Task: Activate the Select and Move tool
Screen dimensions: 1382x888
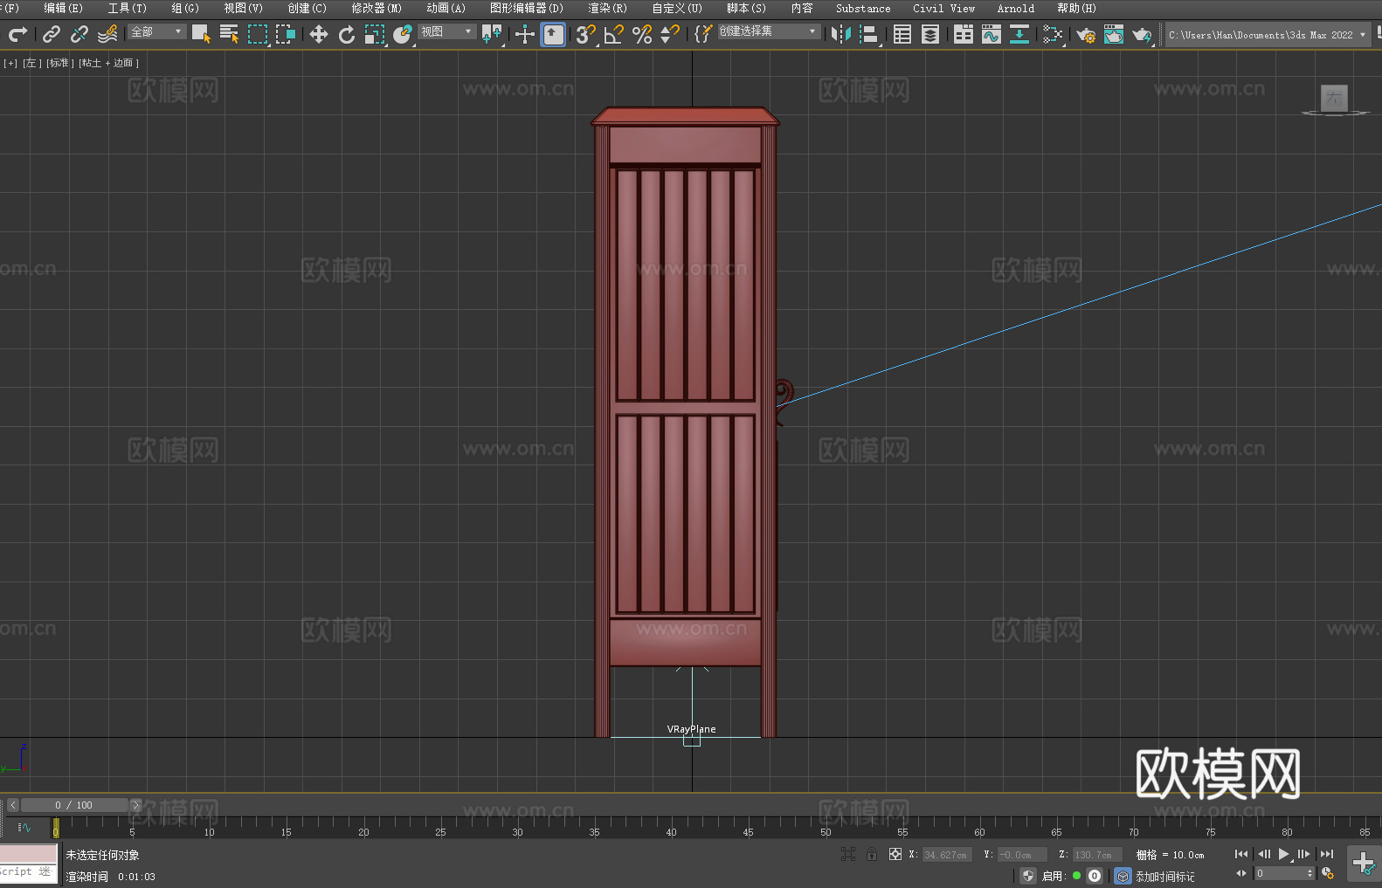Action: [319, 34]
